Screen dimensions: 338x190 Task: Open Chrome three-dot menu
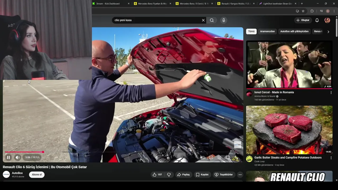click(334, 11)
